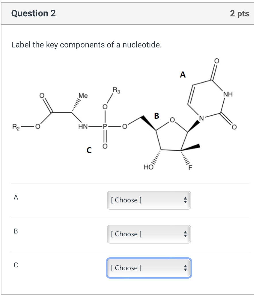Click the question prompt text about nucleotide

(x=86, y=45)
